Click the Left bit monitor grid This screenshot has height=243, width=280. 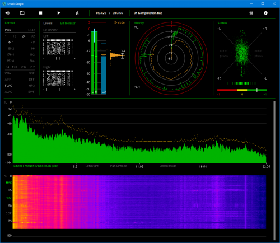[x=58, y=47]
